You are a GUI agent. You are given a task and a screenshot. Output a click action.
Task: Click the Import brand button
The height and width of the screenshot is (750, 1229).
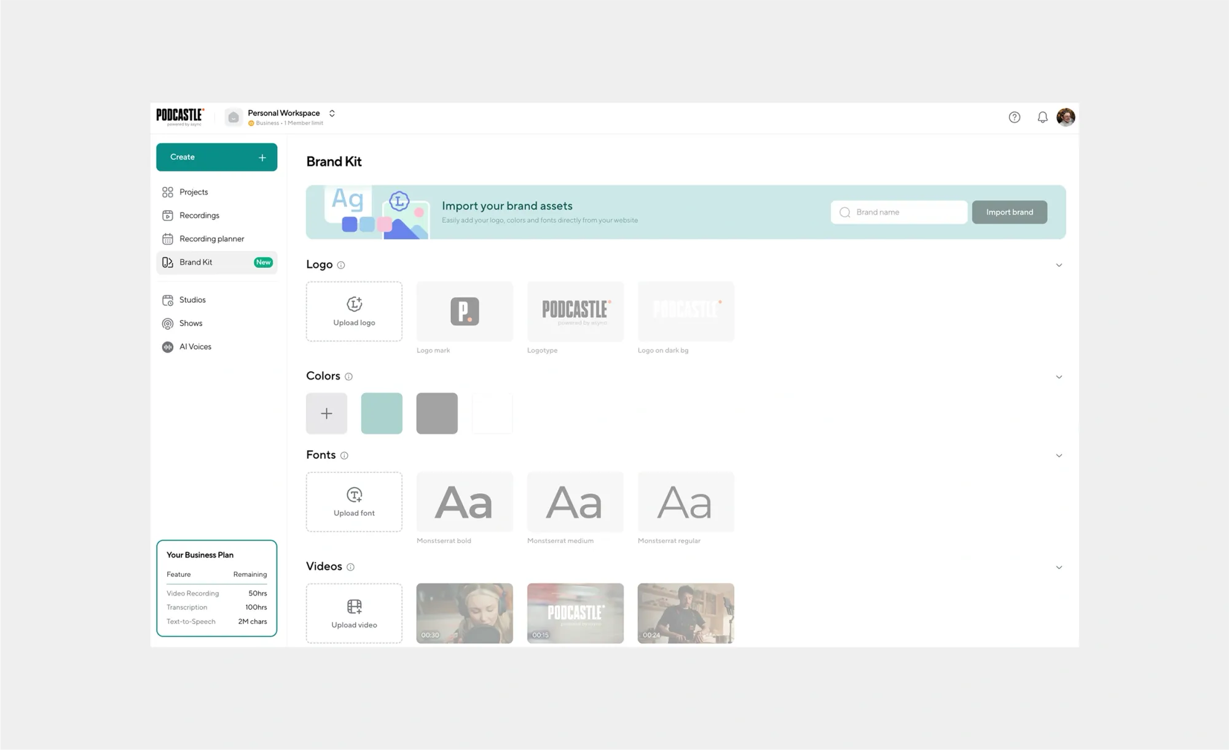pos(1009,213)
